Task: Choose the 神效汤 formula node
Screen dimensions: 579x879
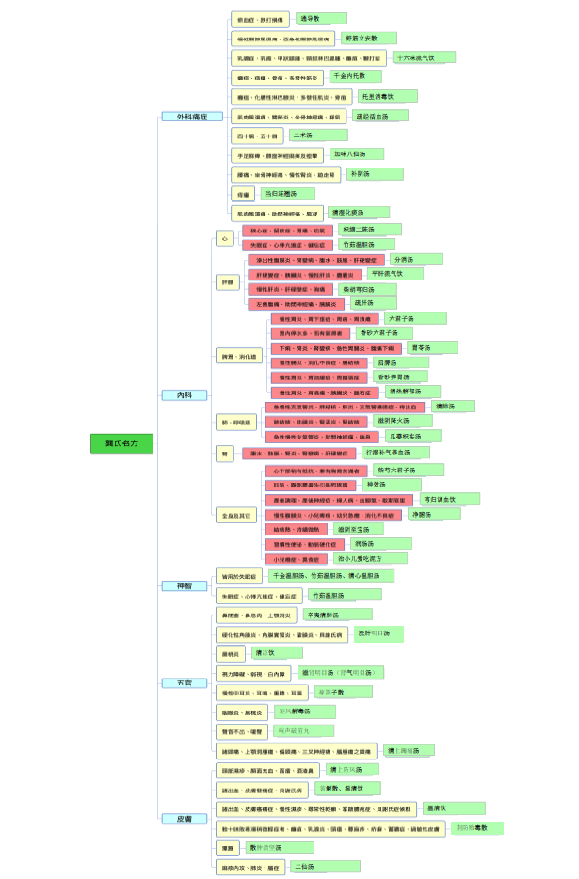Action: click(392, 485)
